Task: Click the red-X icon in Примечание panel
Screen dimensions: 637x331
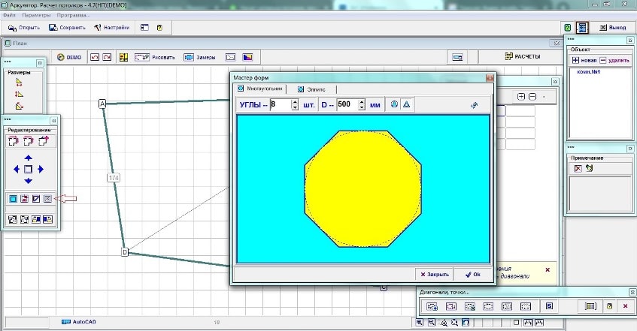Action: click(x=578, y=168)
